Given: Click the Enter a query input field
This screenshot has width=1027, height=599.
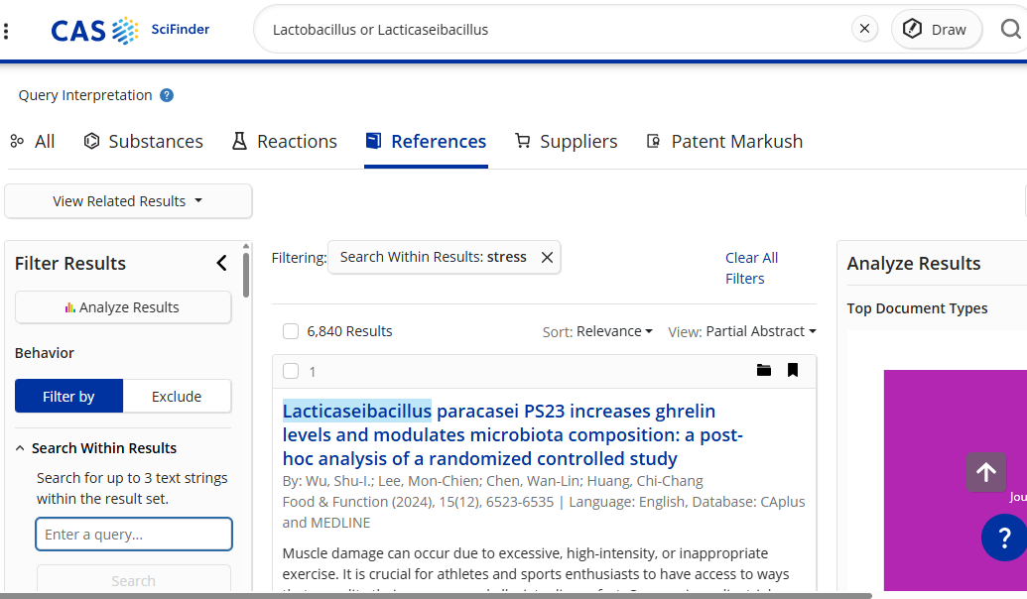Looking at the screenshot, I should pos(134,535).
